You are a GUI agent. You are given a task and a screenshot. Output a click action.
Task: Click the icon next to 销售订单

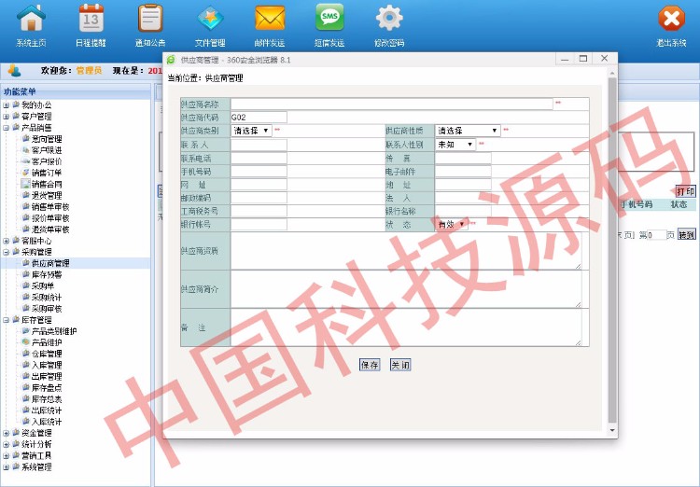26,173
